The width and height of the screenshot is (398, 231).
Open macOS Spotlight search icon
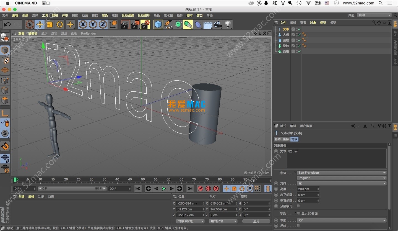[x=381, y=3]
